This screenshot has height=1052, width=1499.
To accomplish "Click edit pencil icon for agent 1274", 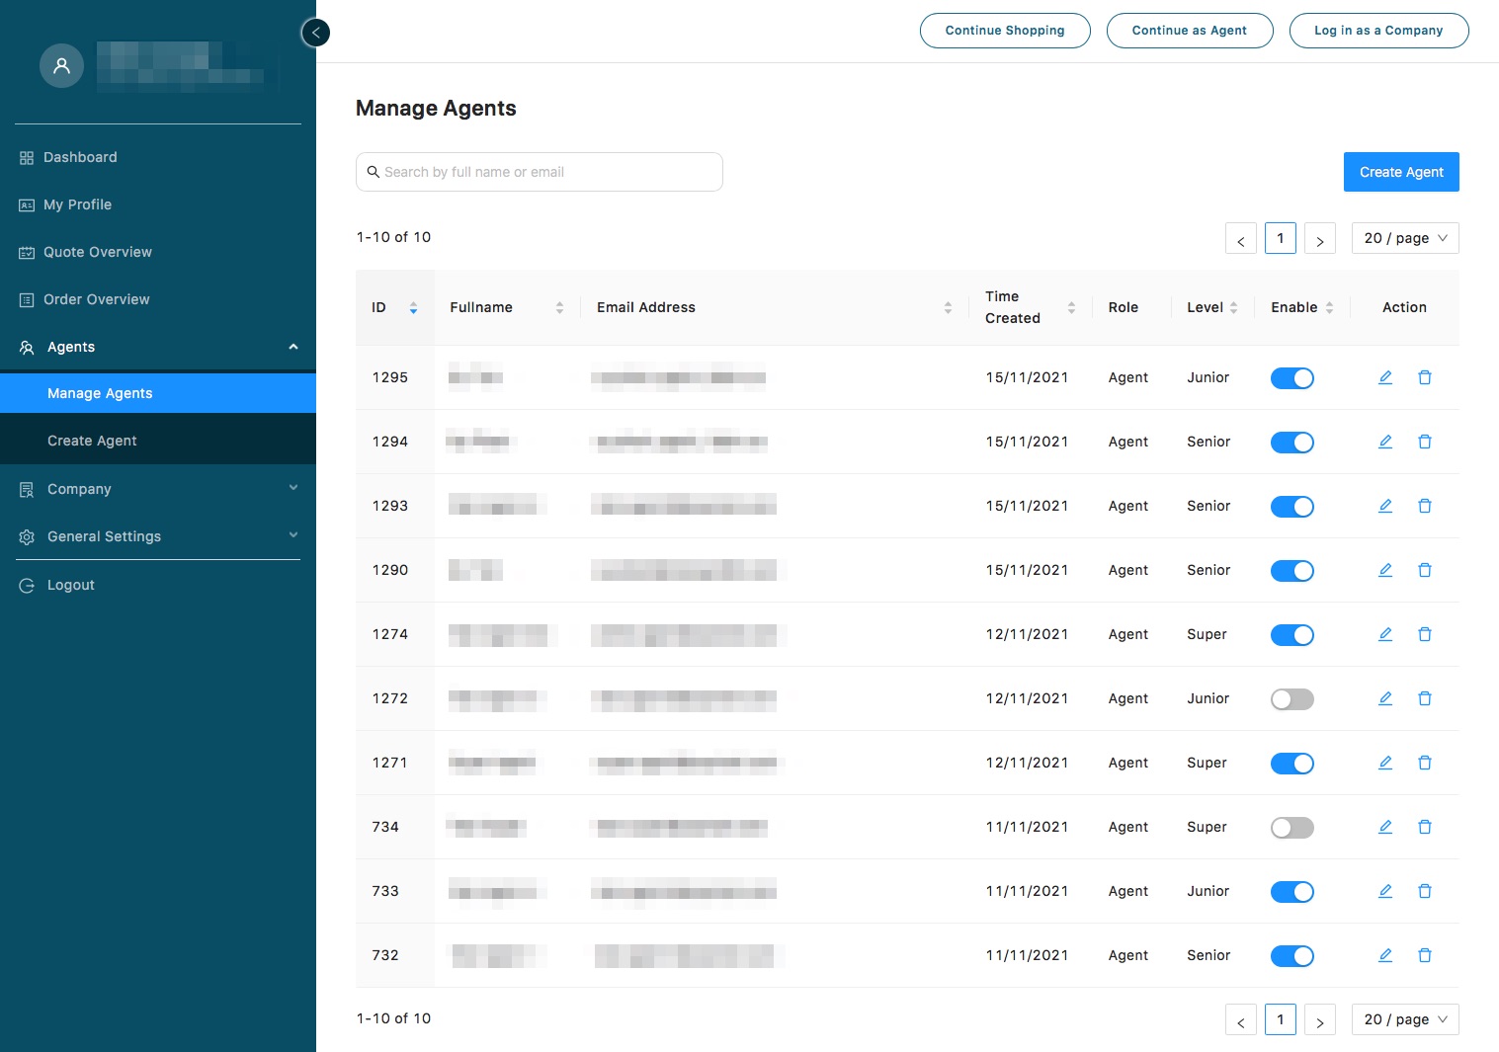I will pyautogui.click(x=1385, y=634).
